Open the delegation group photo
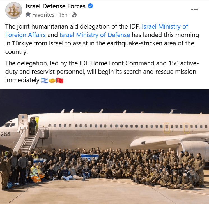The height and width of the screenshot is (204, 209). pos(104,146)
